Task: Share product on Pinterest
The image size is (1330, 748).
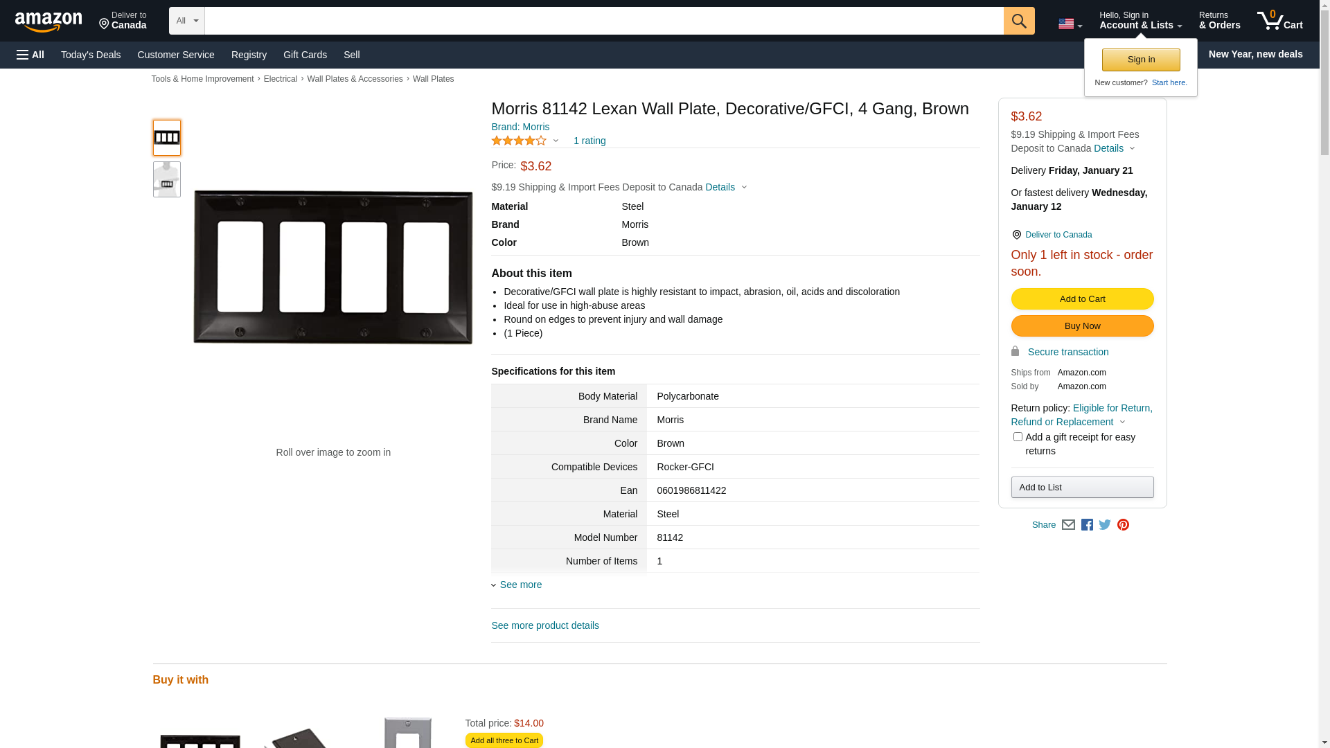Action: 1123,525
